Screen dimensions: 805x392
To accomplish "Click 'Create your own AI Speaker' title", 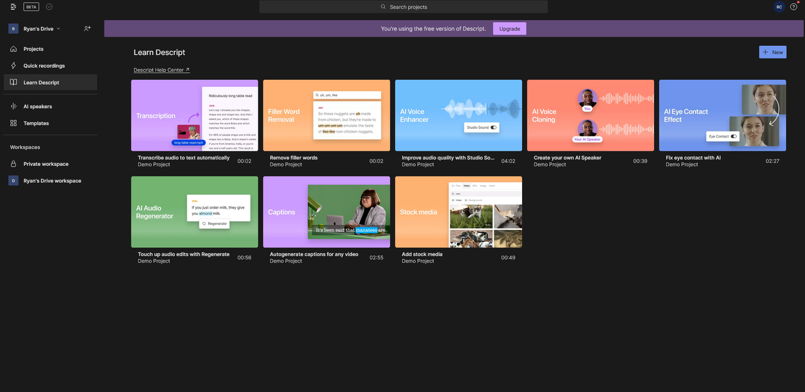I will click(568, 158).
